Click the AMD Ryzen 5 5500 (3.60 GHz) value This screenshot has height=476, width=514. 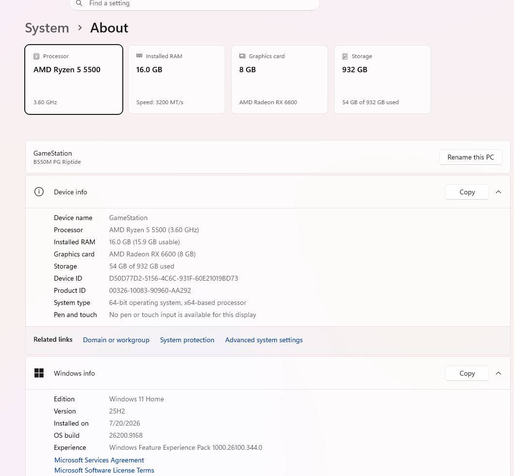(154, 230)
